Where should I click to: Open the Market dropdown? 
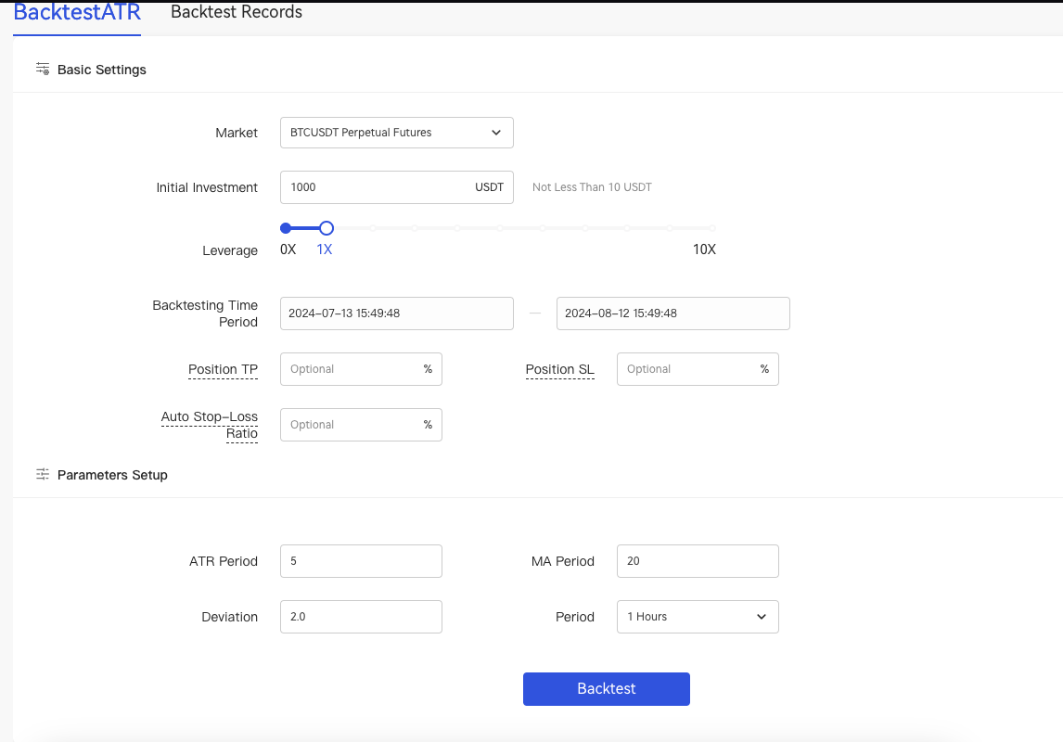[396, 133]
